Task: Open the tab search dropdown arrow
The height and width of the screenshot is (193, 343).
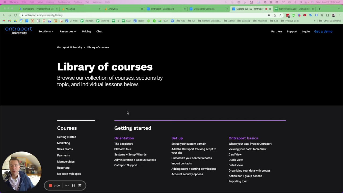Action: pyautogui.click(x=339, y=9)
